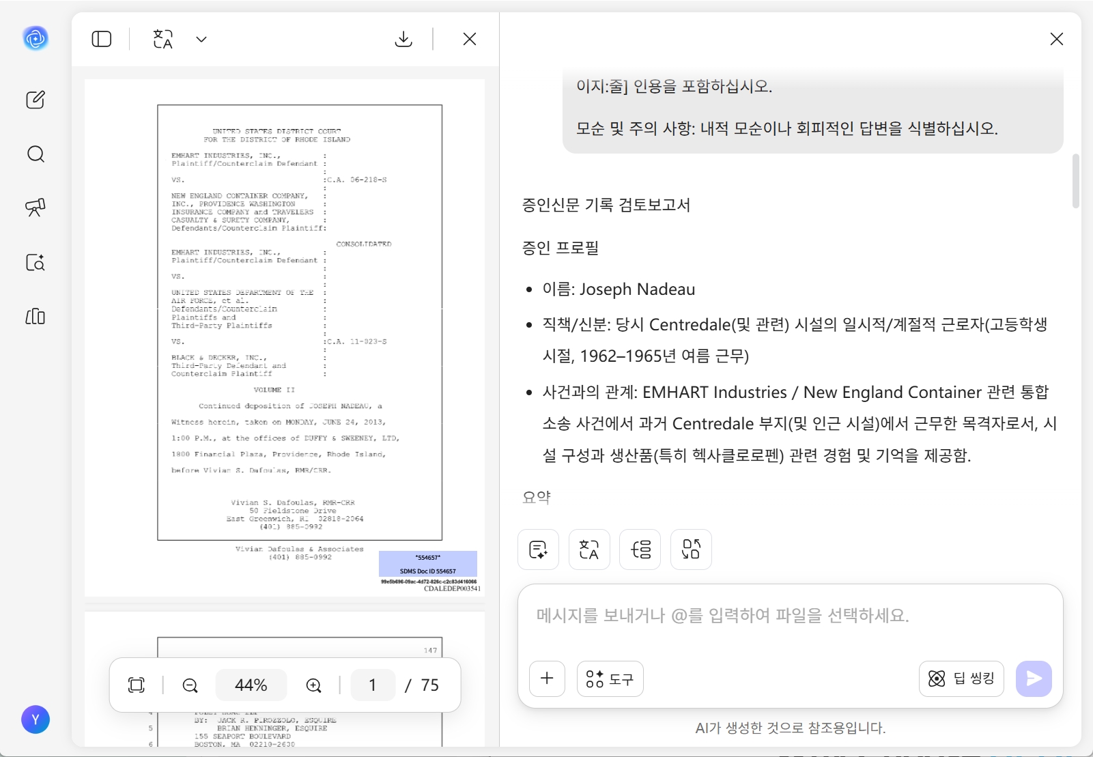Open the 도구 tools button
This screenshot has width=1093, height=757.
pyautogui.click(x=610, y=679)
